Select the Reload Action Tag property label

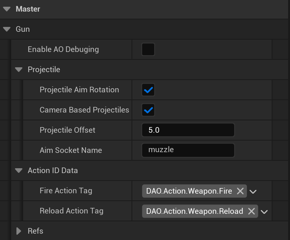pyautogui.click(x=71, y=211)
